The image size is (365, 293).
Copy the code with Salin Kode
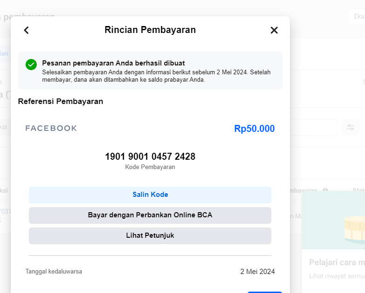point(150,195)
